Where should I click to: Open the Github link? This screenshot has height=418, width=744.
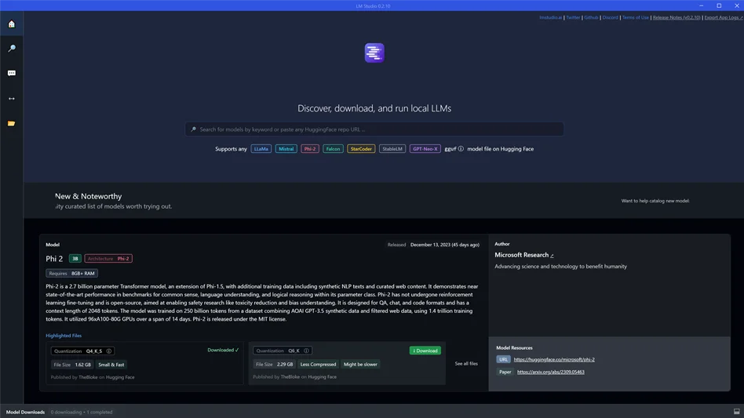[591, 17]
